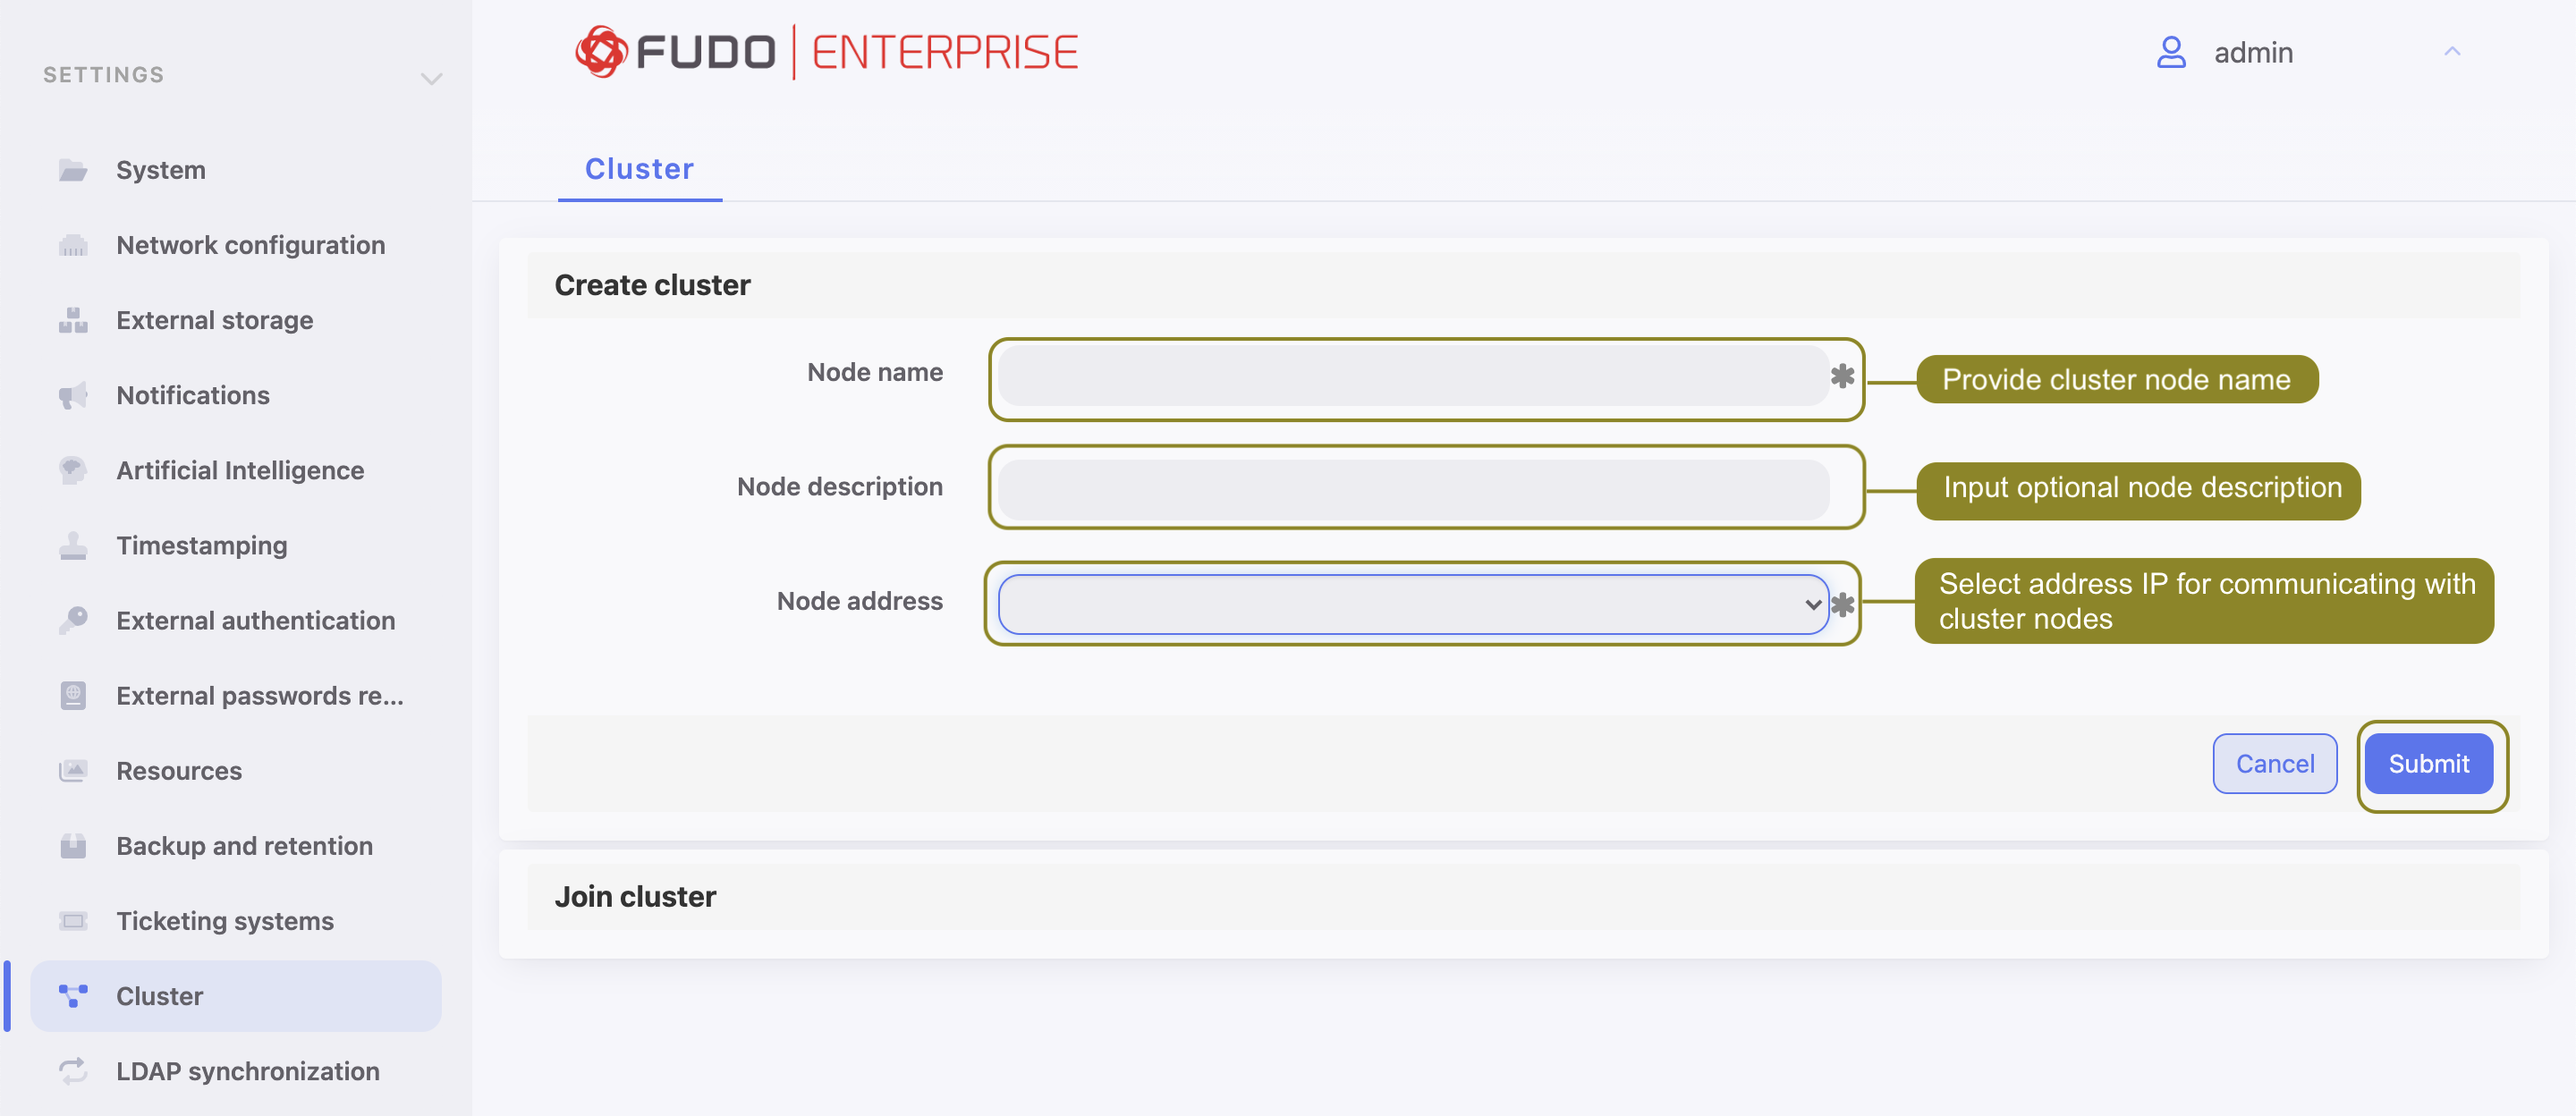Image resolution: width=2576 pixels, height=1116 pixels.
Task: Open External storage via its icon
Action: point(73,320)
